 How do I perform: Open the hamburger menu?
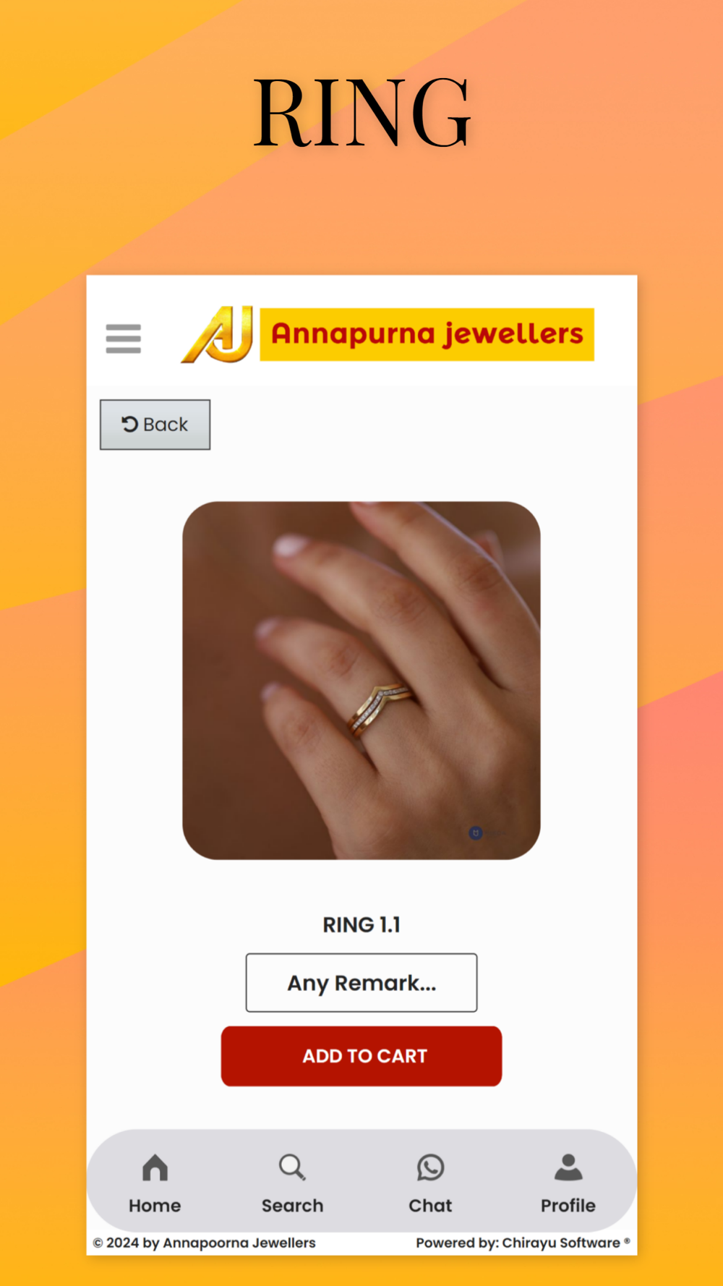click(x=123, y=338)
